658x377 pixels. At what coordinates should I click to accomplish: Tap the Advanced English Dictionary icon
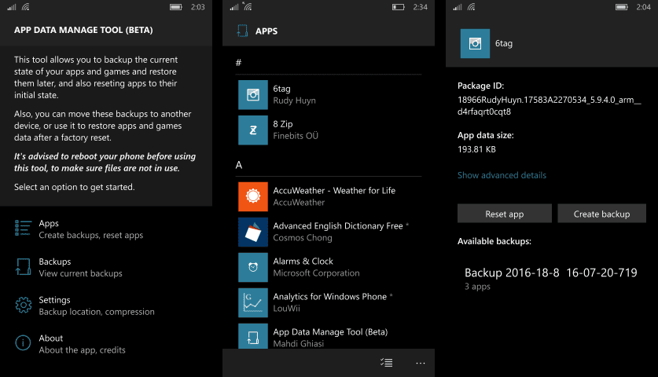click(x=253, y=232)
